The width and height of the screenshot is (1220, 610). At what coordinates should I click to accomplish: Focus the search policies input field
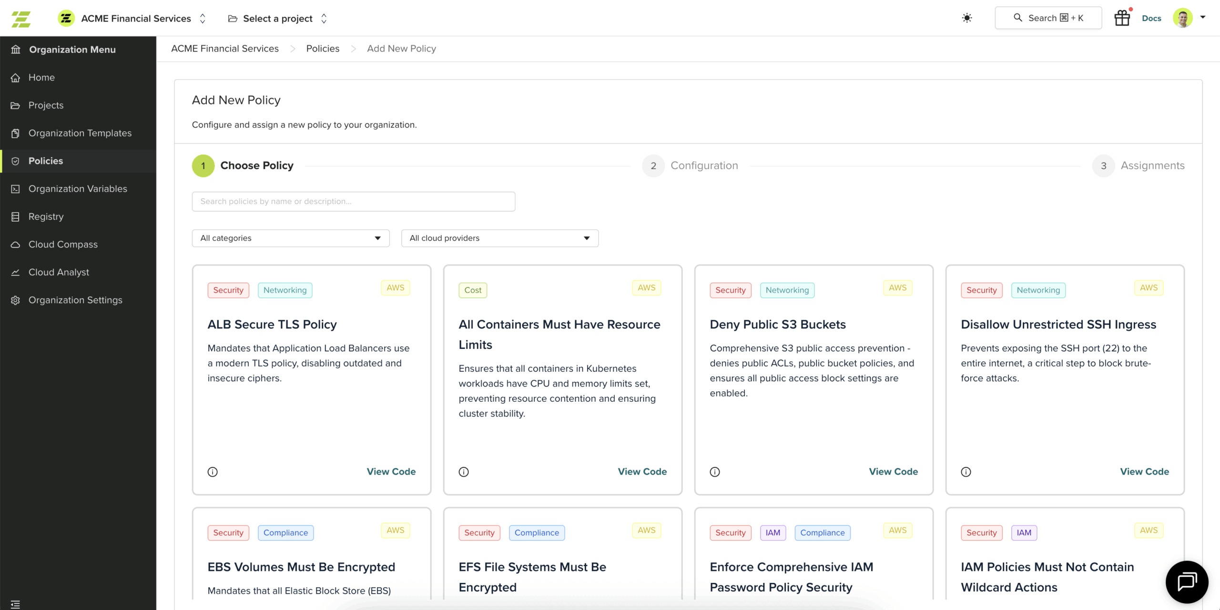click(x=353, y=202)
